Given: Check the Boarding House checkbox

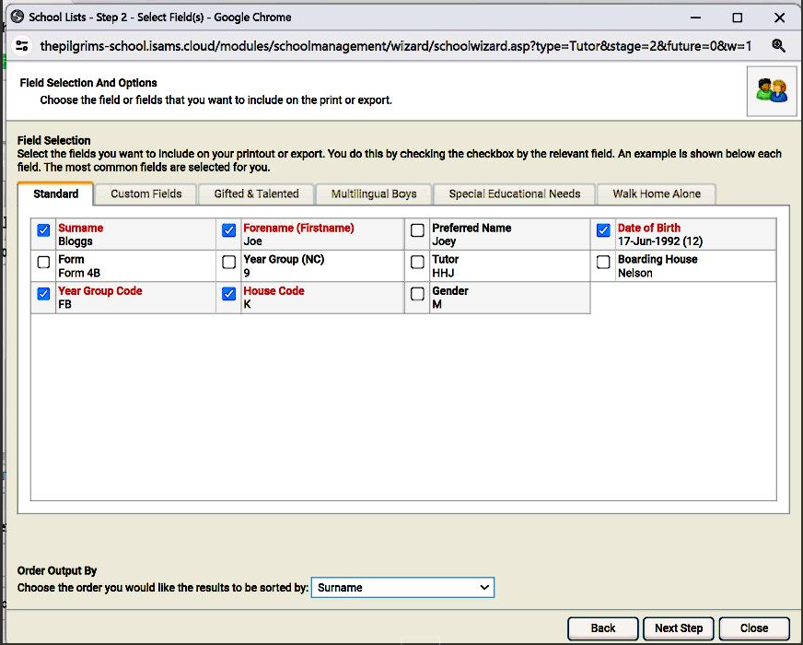Looking at the screenshot, I should point(603,263).
